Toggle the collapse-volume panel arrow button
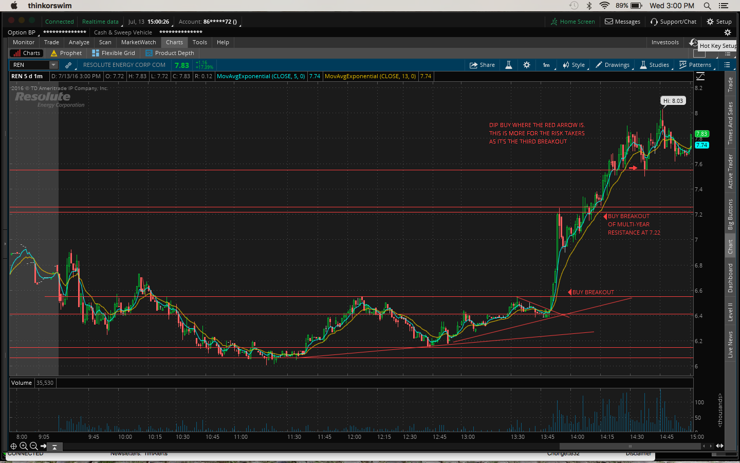The width and height of the screenshot is (740, 463). point(54,447)
